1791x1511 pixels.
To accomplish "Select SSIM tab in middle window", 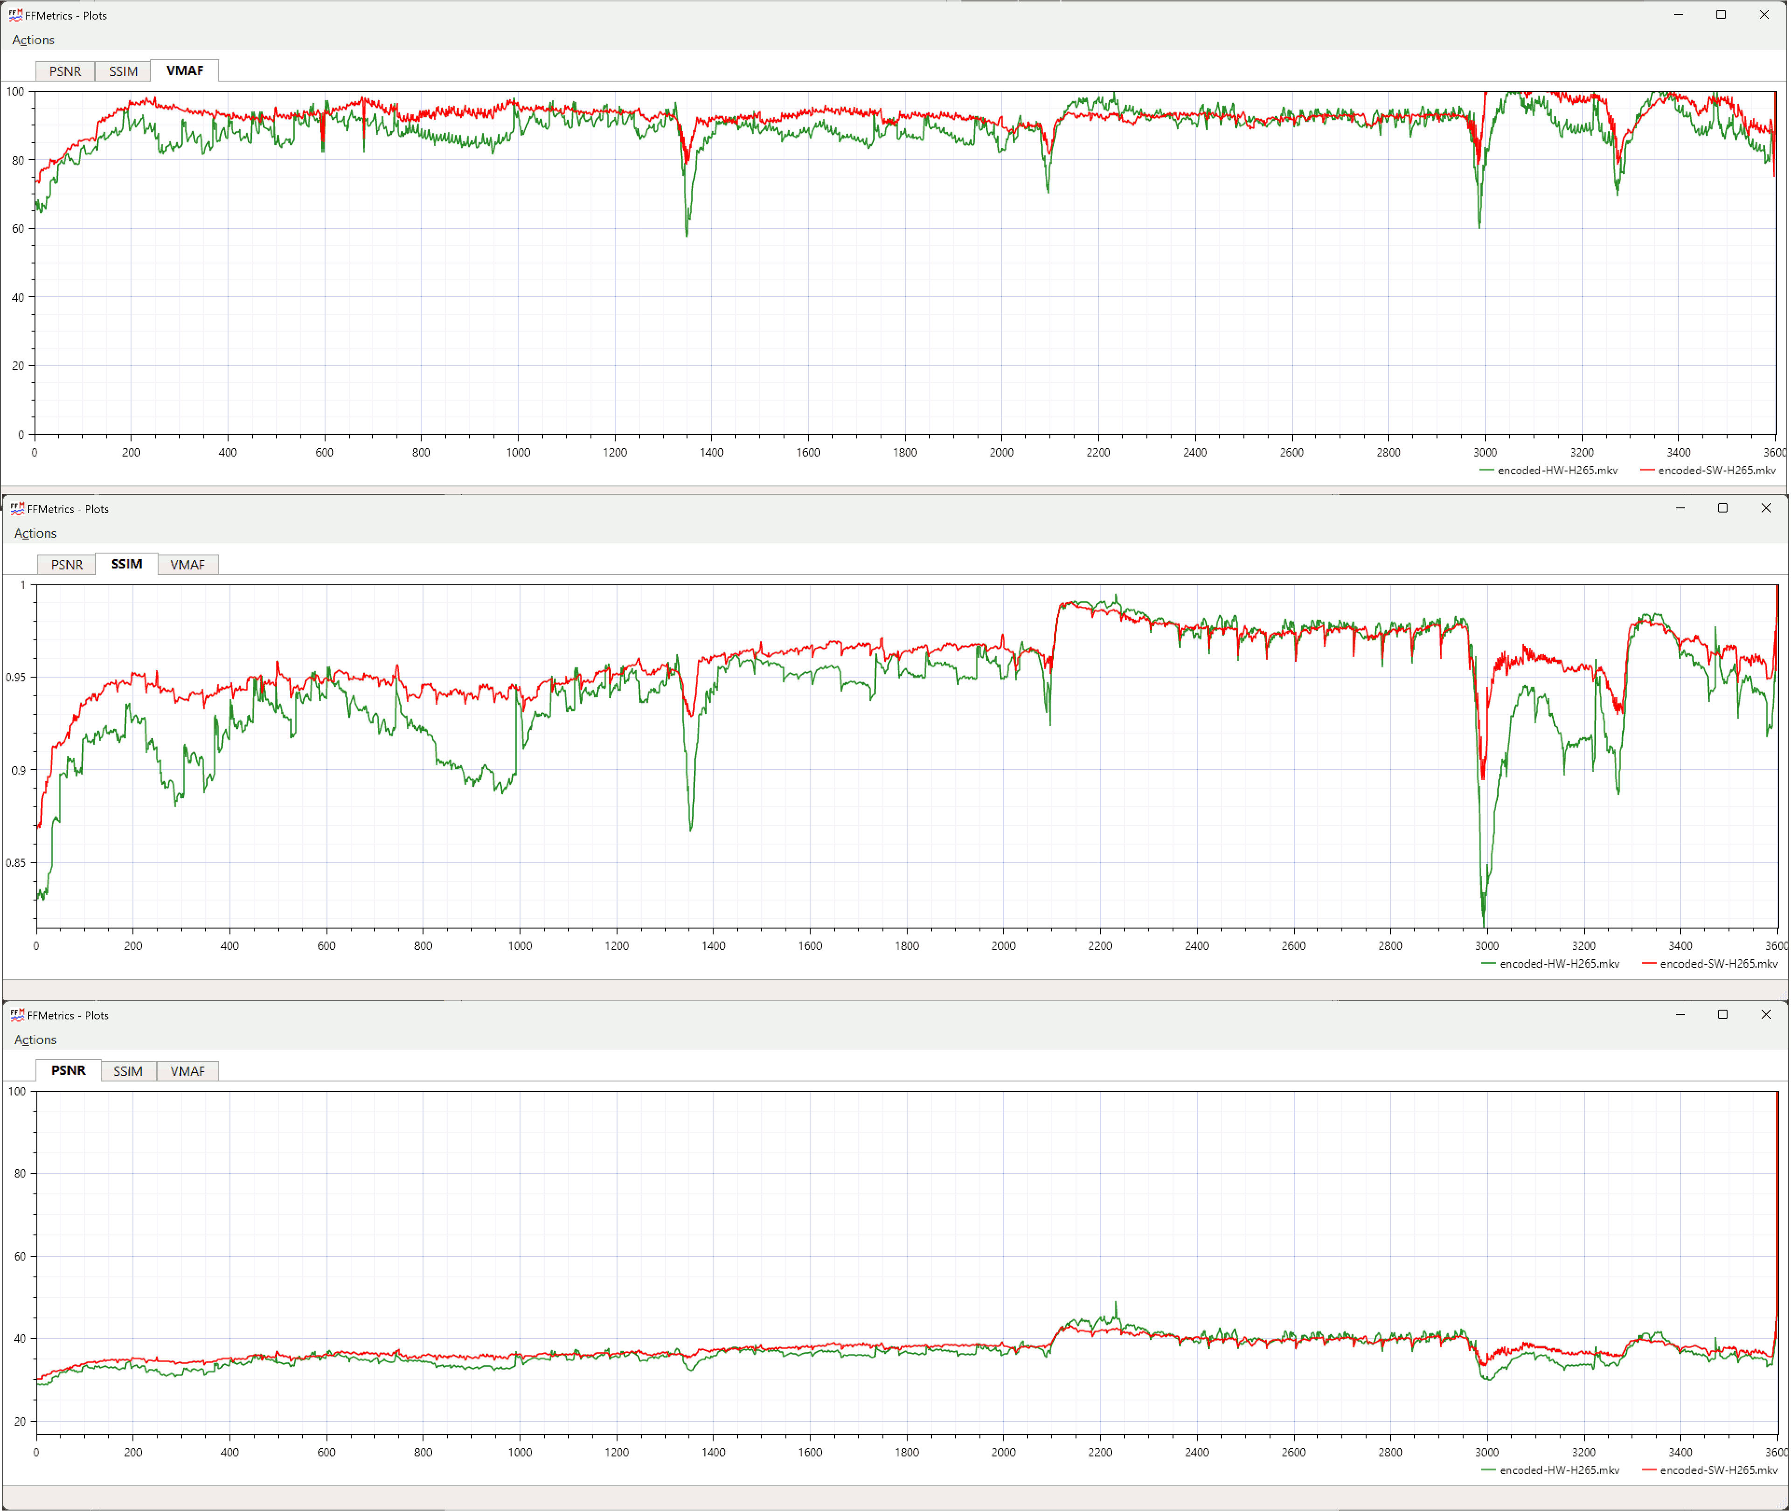I will click(x=127, y=564).
